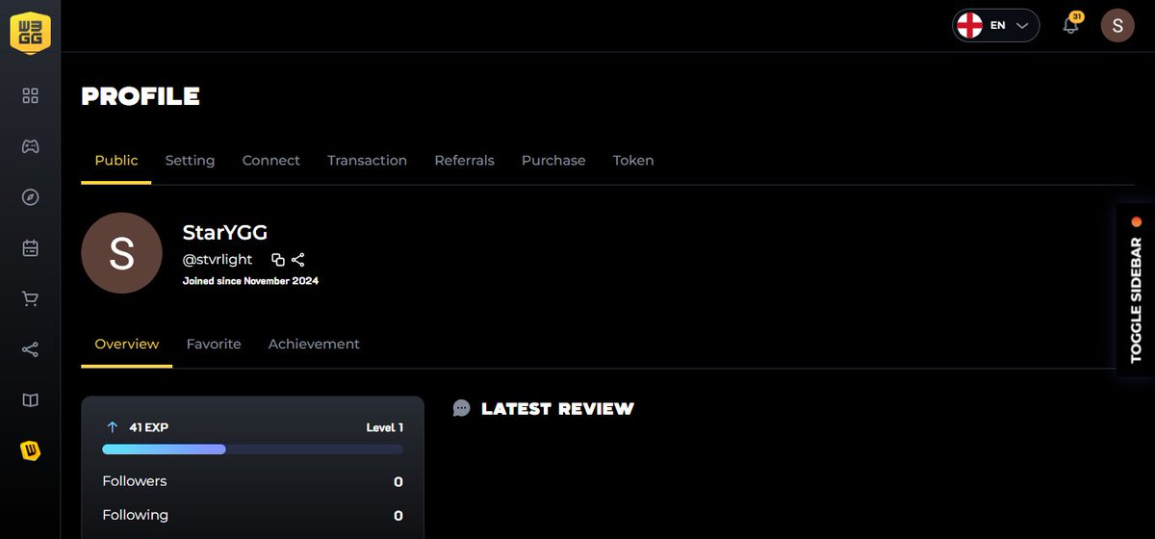Switch to the Referrals tab
This screenshot has width=1155, height=539.
click(x=464, y=161)
